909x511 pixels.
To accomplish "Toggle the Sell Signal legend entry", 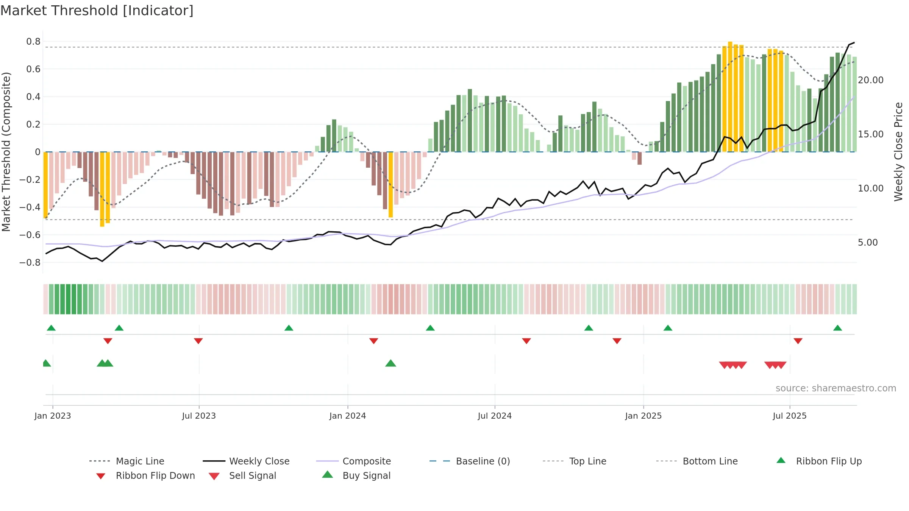I will point(242,475).
